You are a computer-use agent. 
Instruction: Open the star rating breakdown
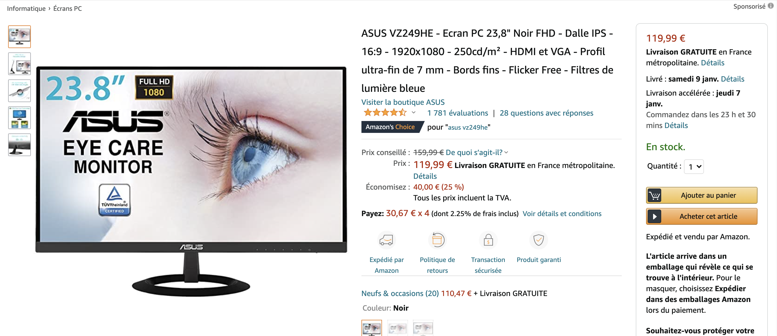click(385, 113)
